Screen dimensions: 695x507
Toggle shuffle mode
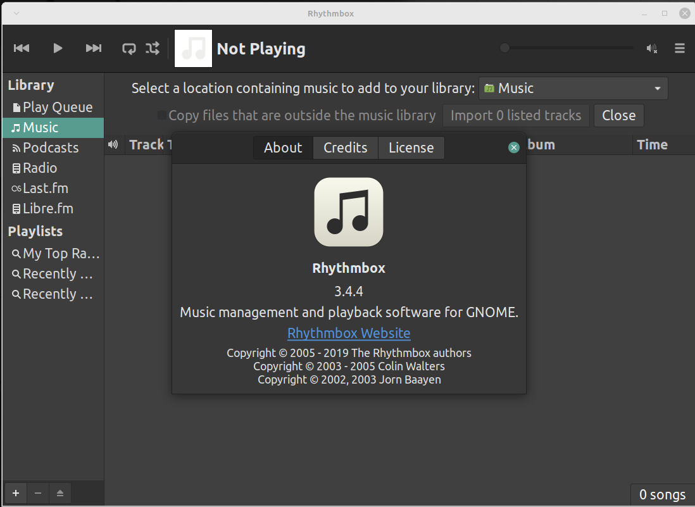tap(153, 48)
